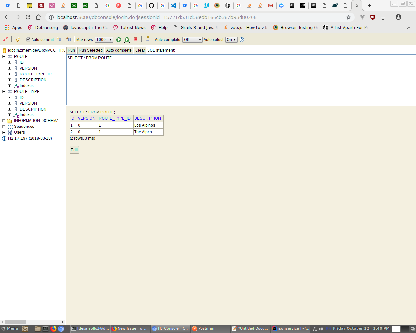
Task: Open the uBlock extension icon
Action: pyautogui.click(x=373, y=17)
